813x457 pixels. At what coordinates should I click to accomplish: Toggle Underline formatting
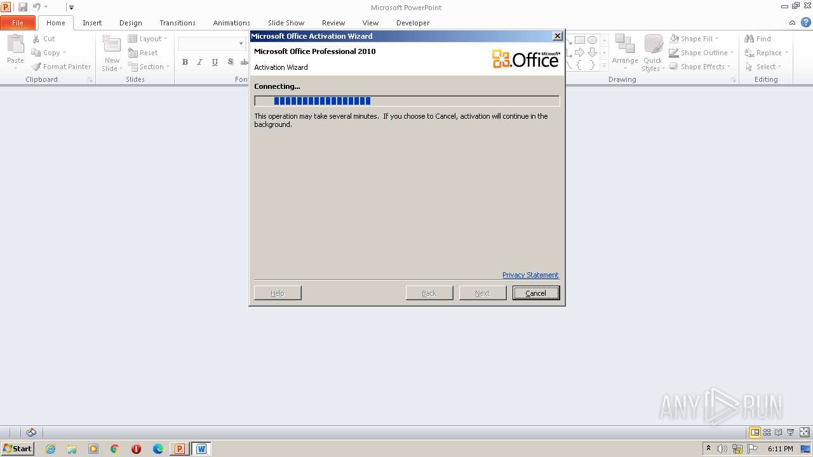(215, 62)
